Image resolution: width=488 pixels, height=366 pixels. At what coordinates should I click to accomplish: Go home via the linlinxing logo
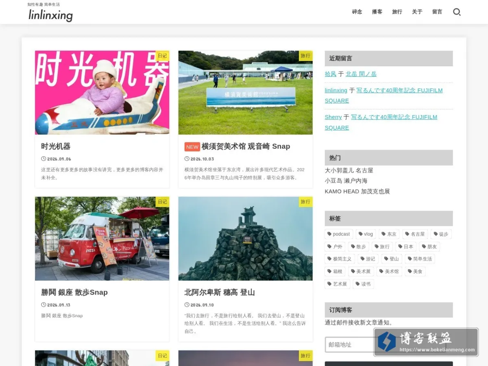51,15
